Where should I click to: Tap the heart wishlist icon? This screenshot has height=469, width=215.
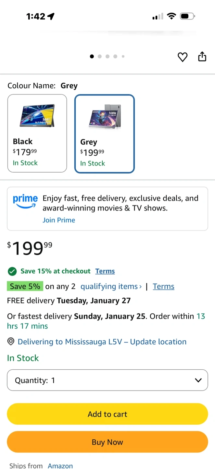click(x=183, y=57)
